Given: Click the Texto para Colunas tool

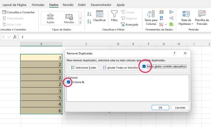Looking at the screenshot, I should [151, 18].
